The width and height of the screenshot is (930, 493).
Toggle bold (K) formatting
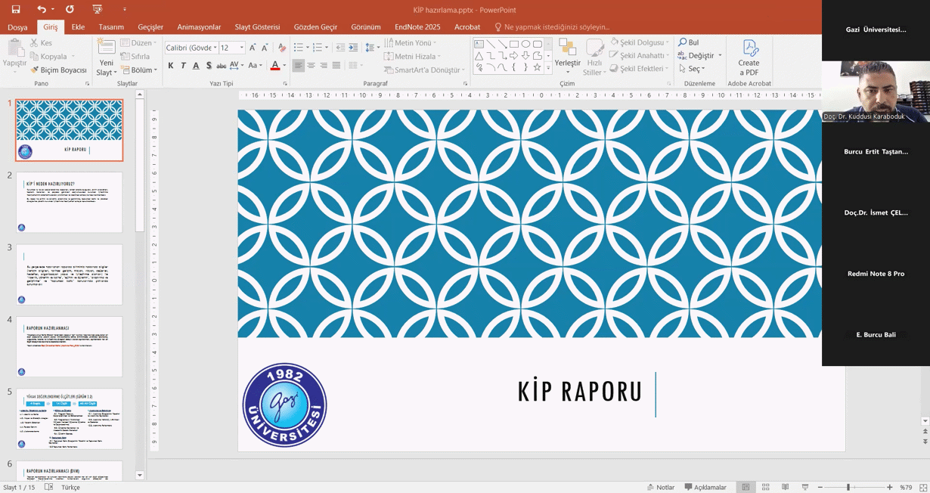[x=171, y=66]
